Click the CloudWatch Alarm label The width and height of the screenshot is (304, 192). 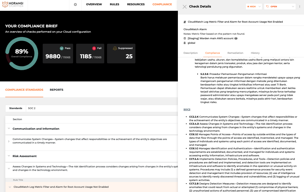(195, 29)
